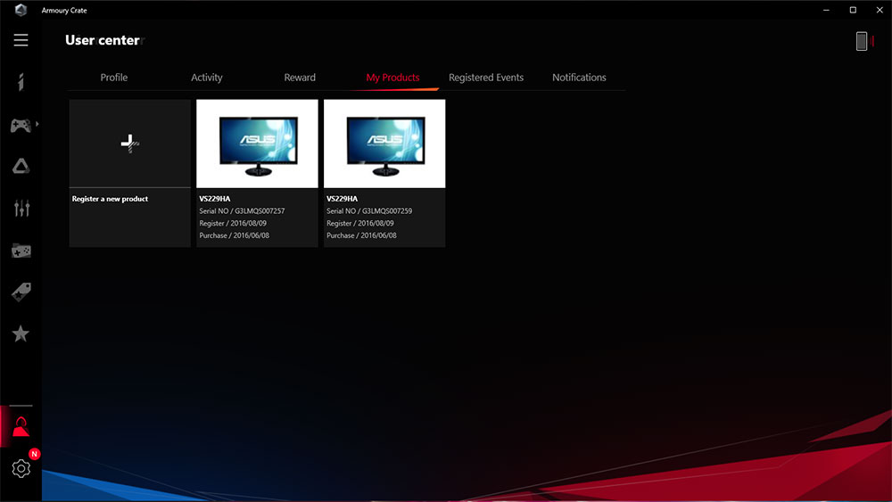Open the hamburger navigation menu
Viewport: 892px width, 502px height.
(x=21, y=40)
